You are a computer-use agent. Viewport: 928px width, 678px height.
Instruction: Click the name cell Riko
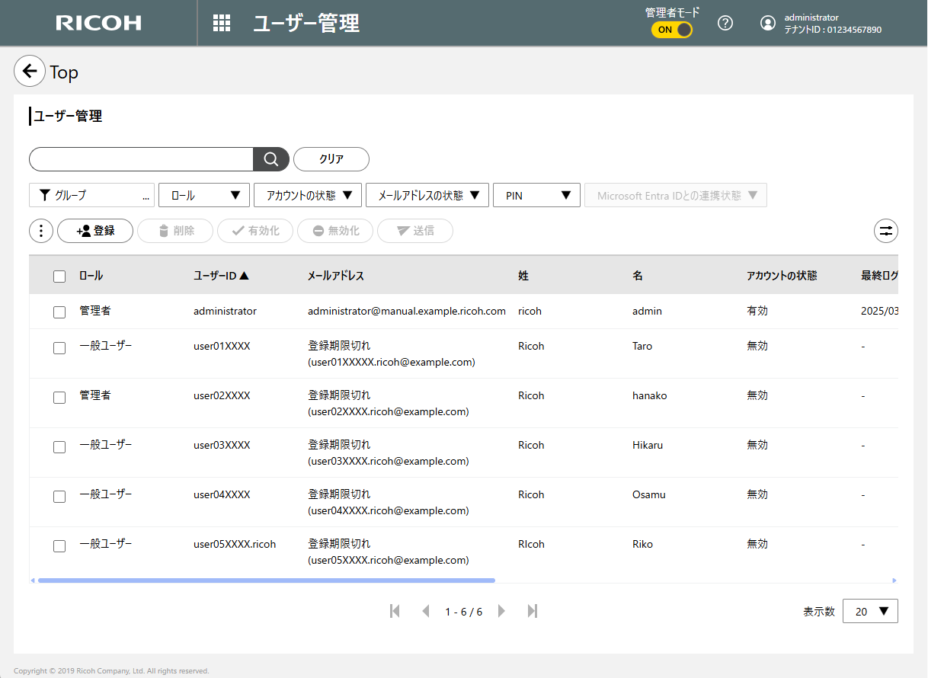click(x=642, y=544)
